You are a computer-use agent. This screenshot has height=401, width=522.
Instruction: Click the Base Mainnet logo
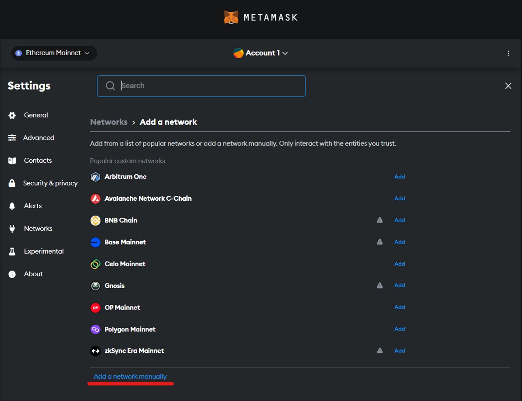tap(96, 242)
